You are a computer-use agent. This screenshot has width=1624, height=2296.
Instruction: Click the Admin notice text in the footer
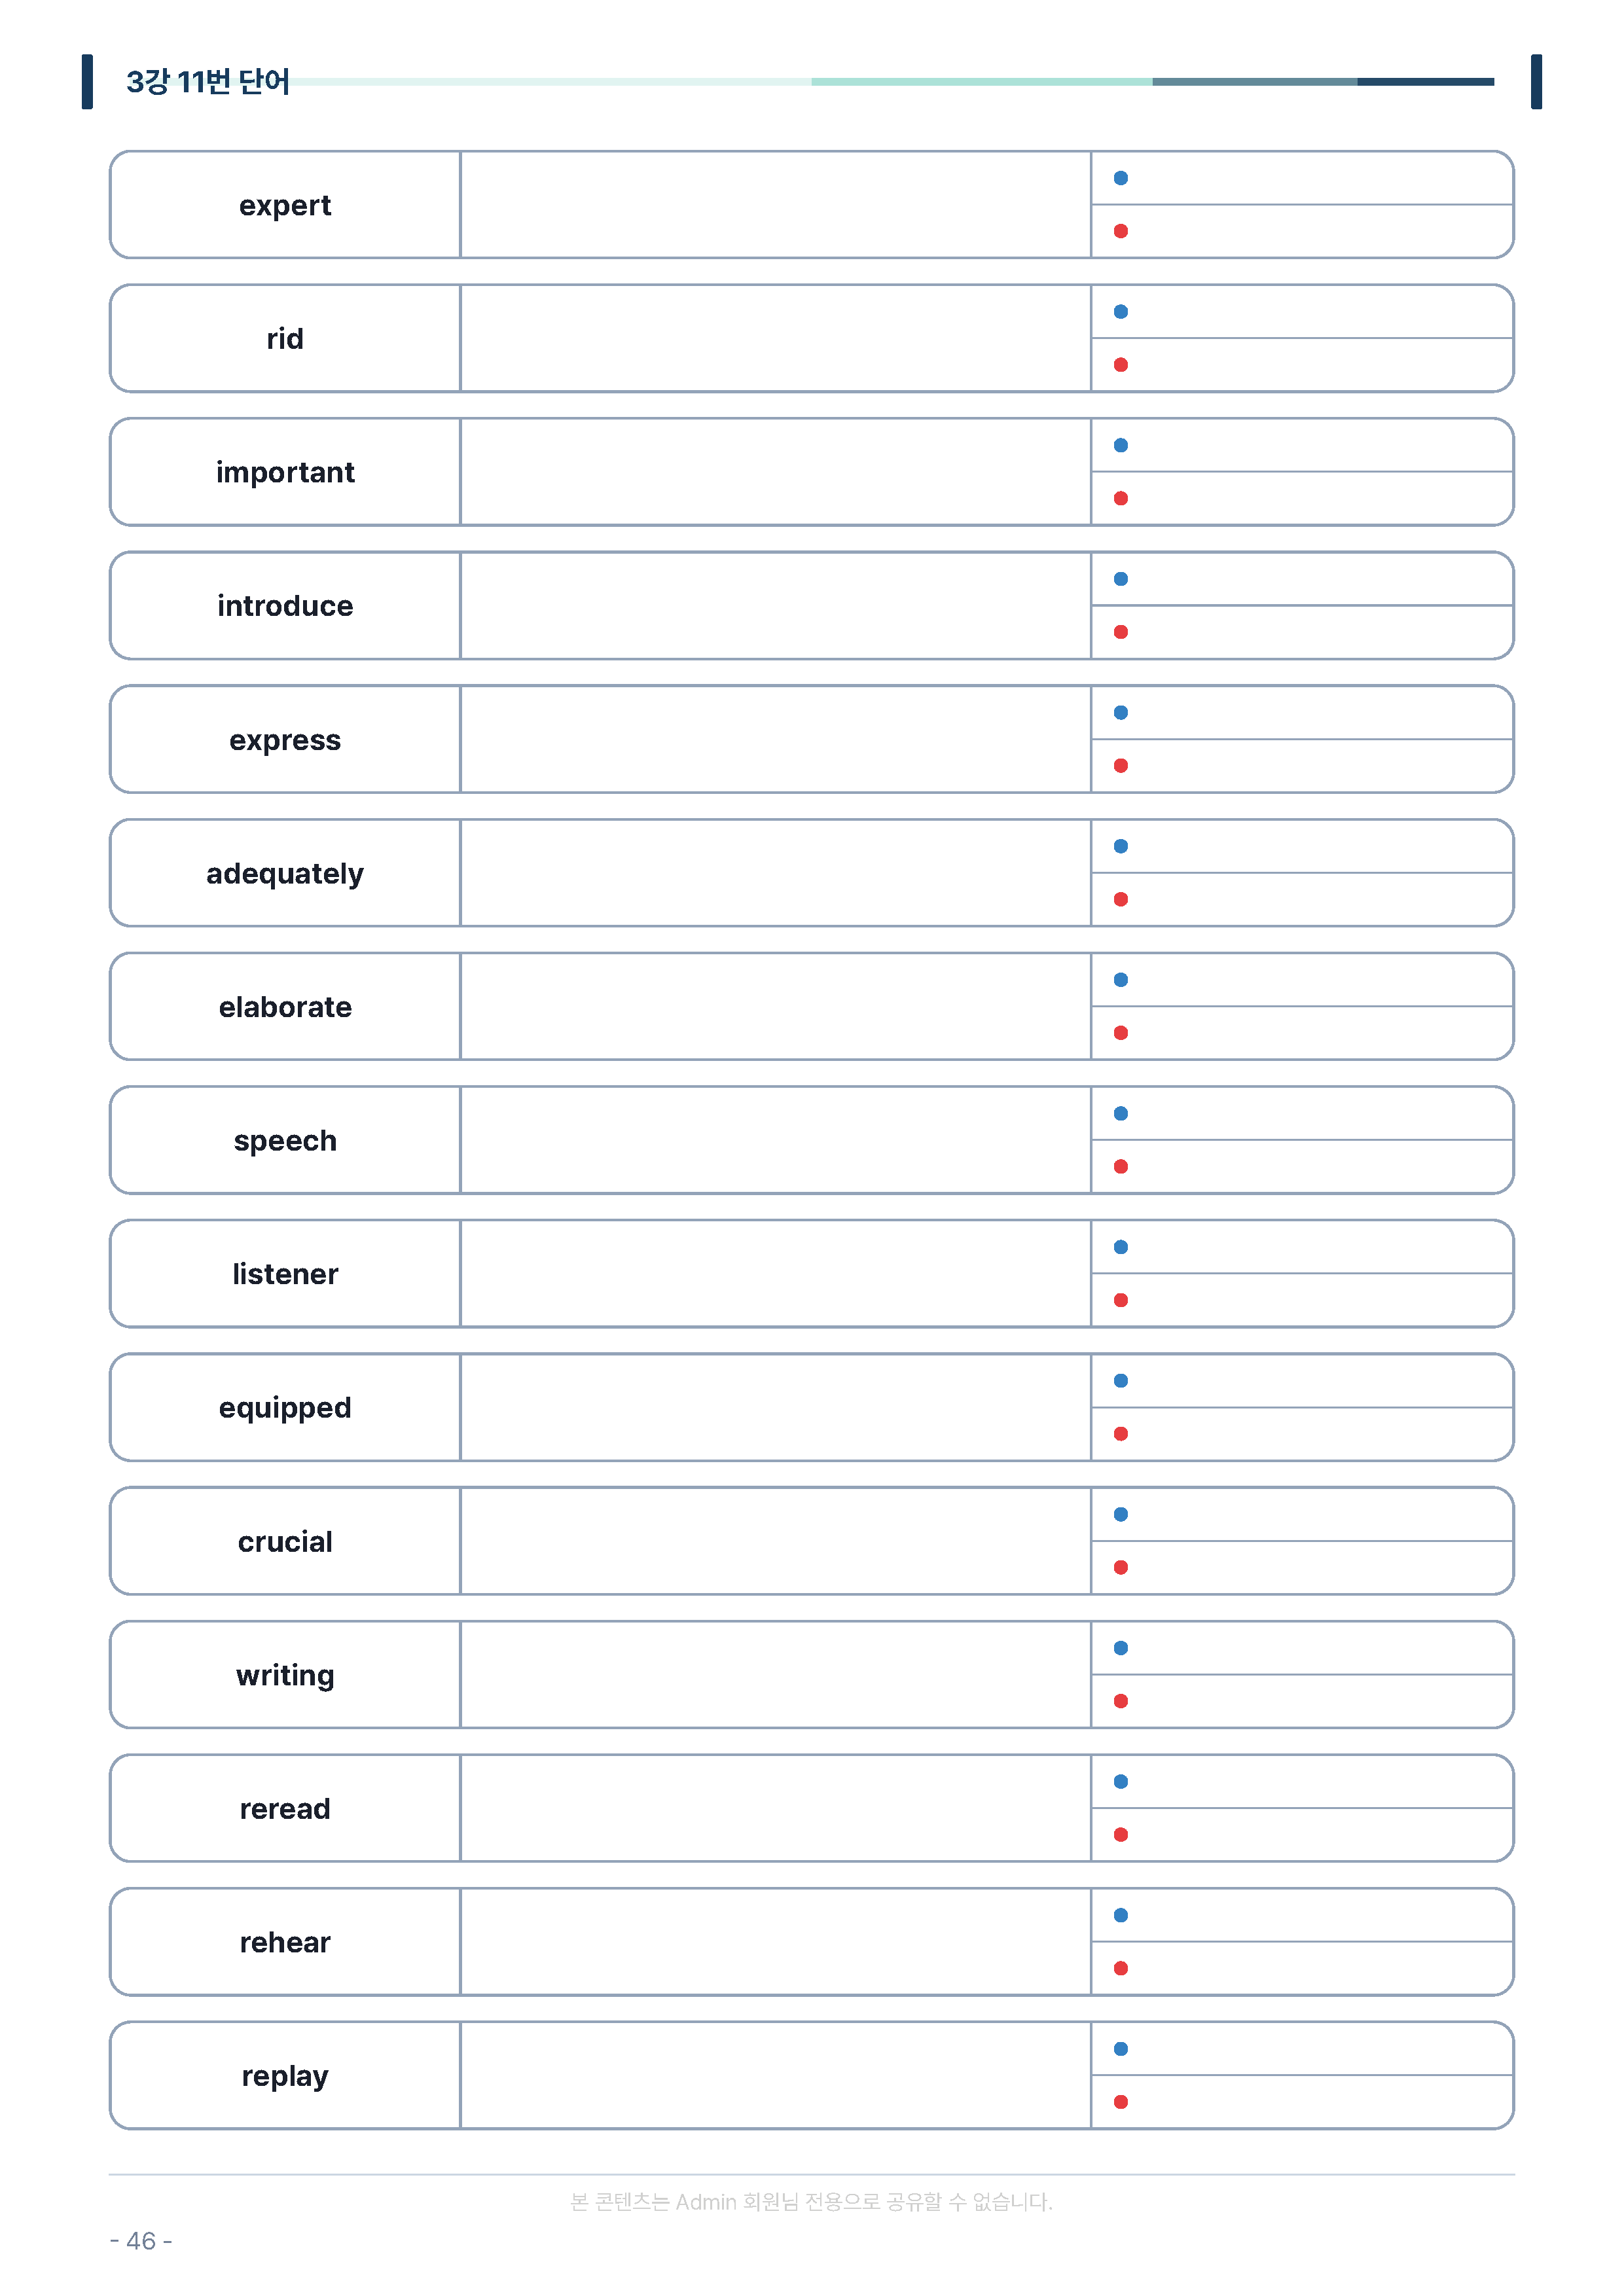coord(811,2202)
